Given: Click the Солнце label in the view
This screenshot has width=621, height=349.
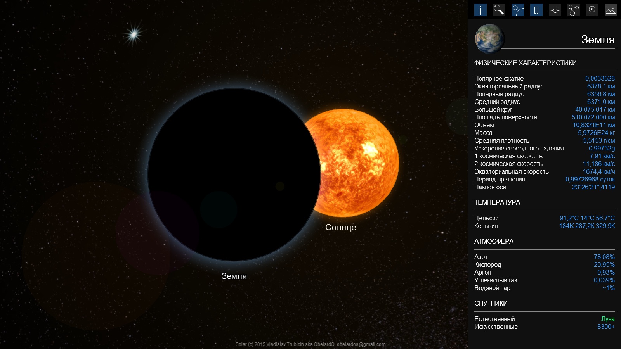Looking at the screenshot, I should tap(340, 227).
